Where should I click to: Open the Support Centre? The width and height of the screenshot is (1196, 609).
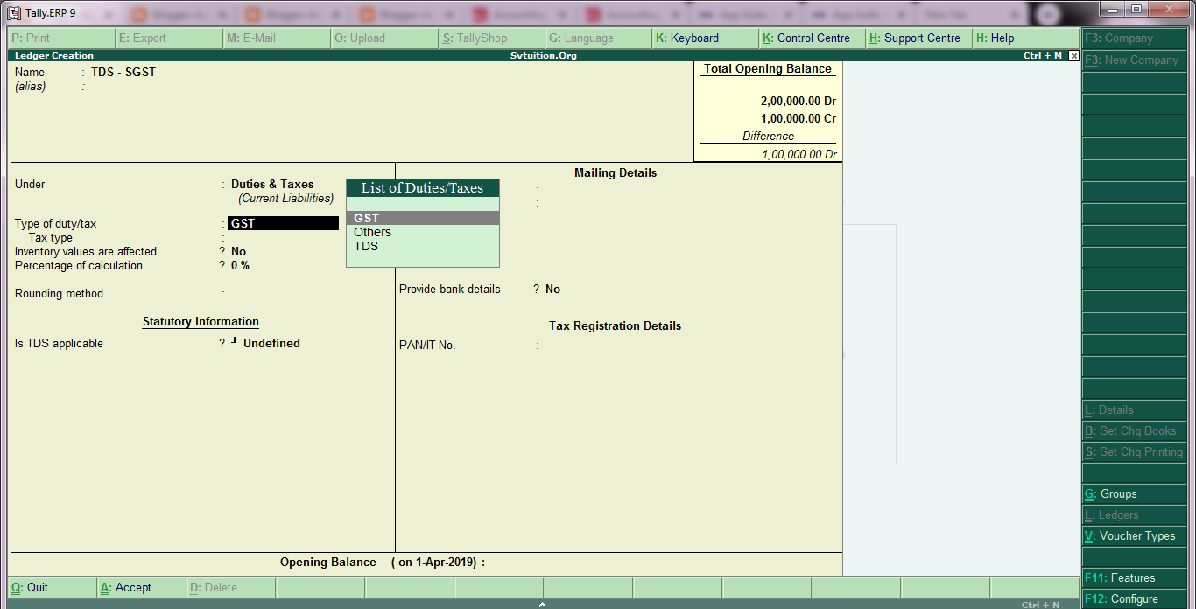[x=916, y=38]
